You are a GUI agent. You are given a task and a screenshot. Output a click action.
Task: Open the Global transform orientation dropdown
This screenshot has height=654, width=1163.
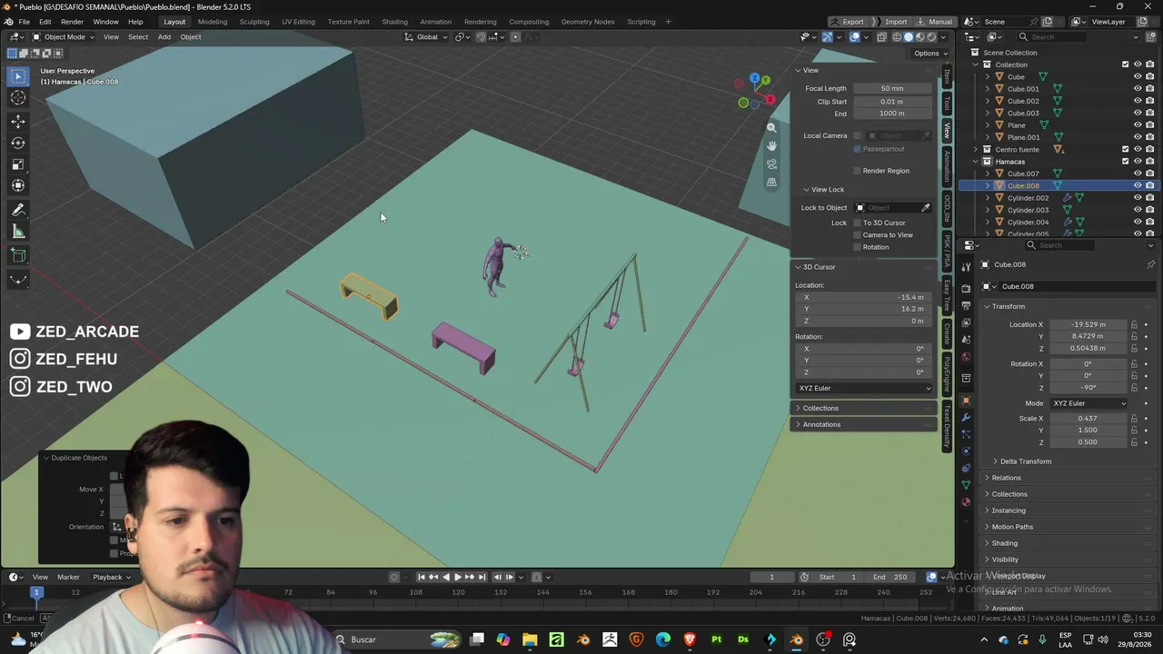(426, 37)
